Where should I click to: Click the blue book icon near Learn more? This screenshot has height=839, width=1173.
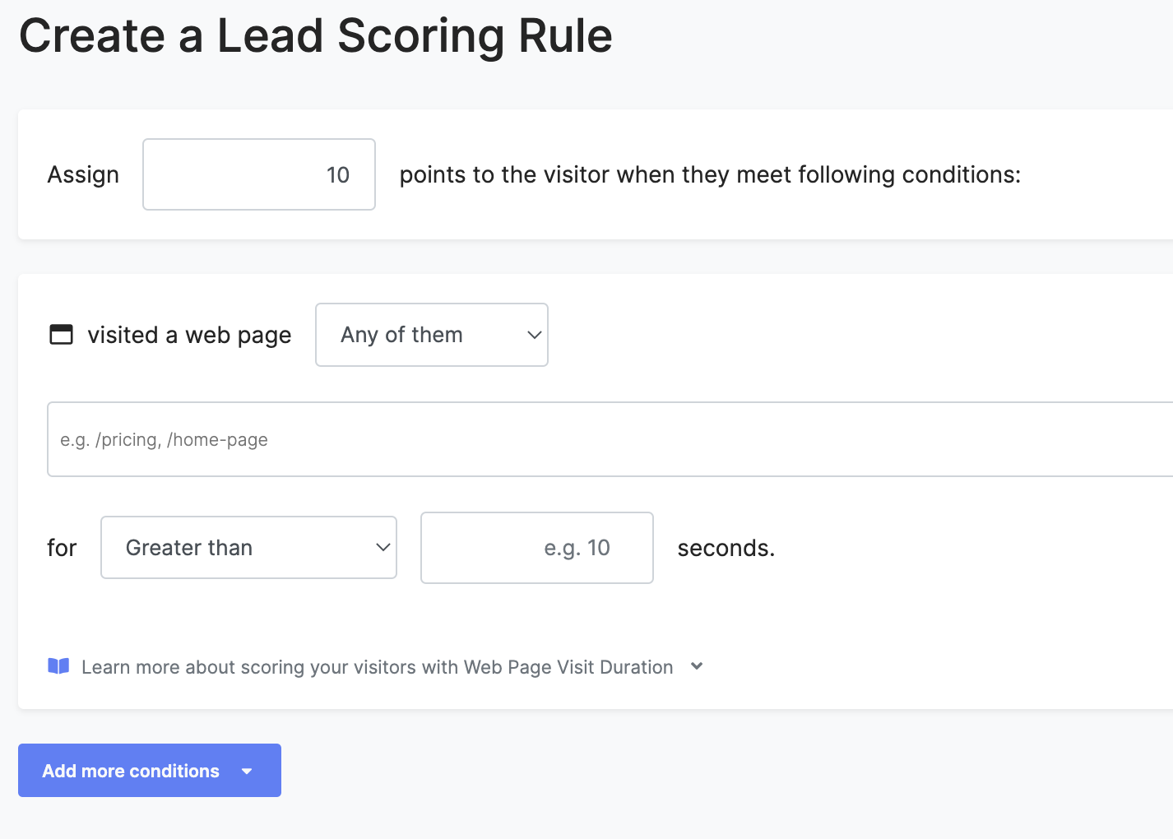click(58, 666)
